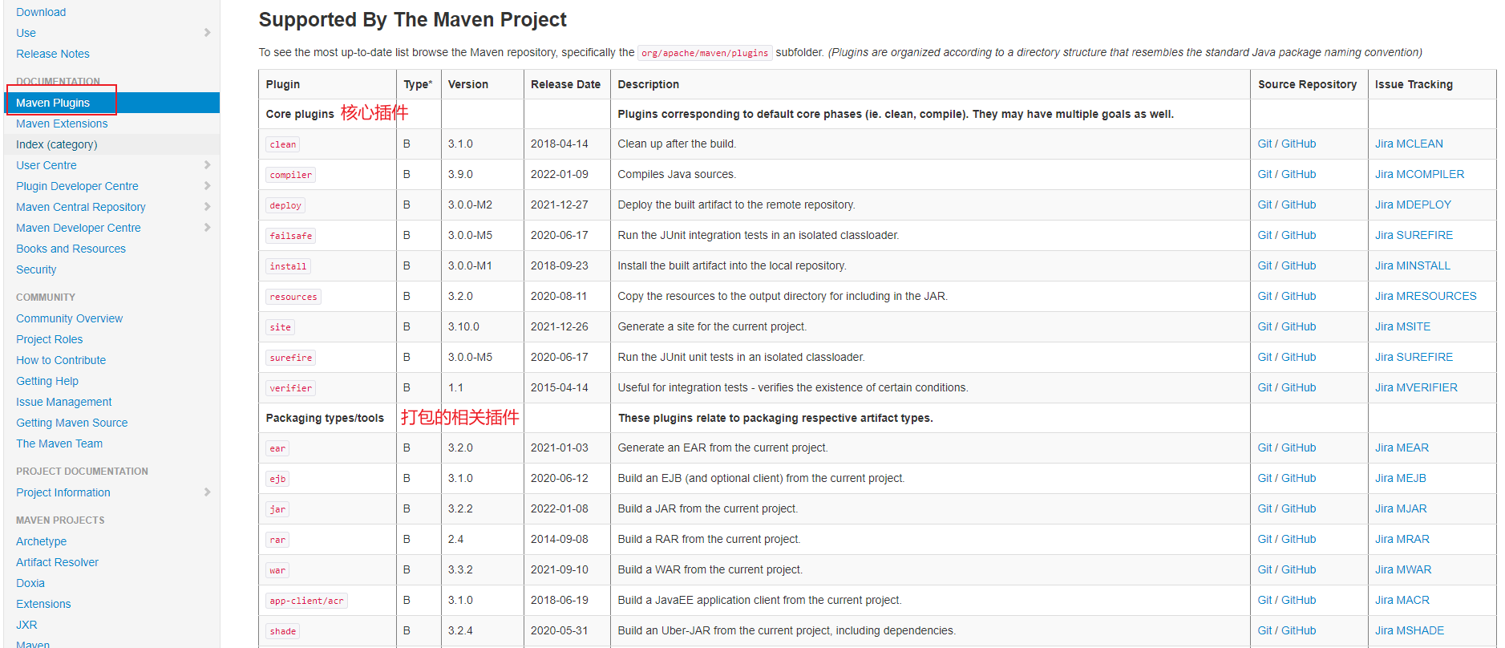Screen dimensions: 1505x648
Task: Open Jira MRESOURCES issue tracker
Action: click(1426, 296)
